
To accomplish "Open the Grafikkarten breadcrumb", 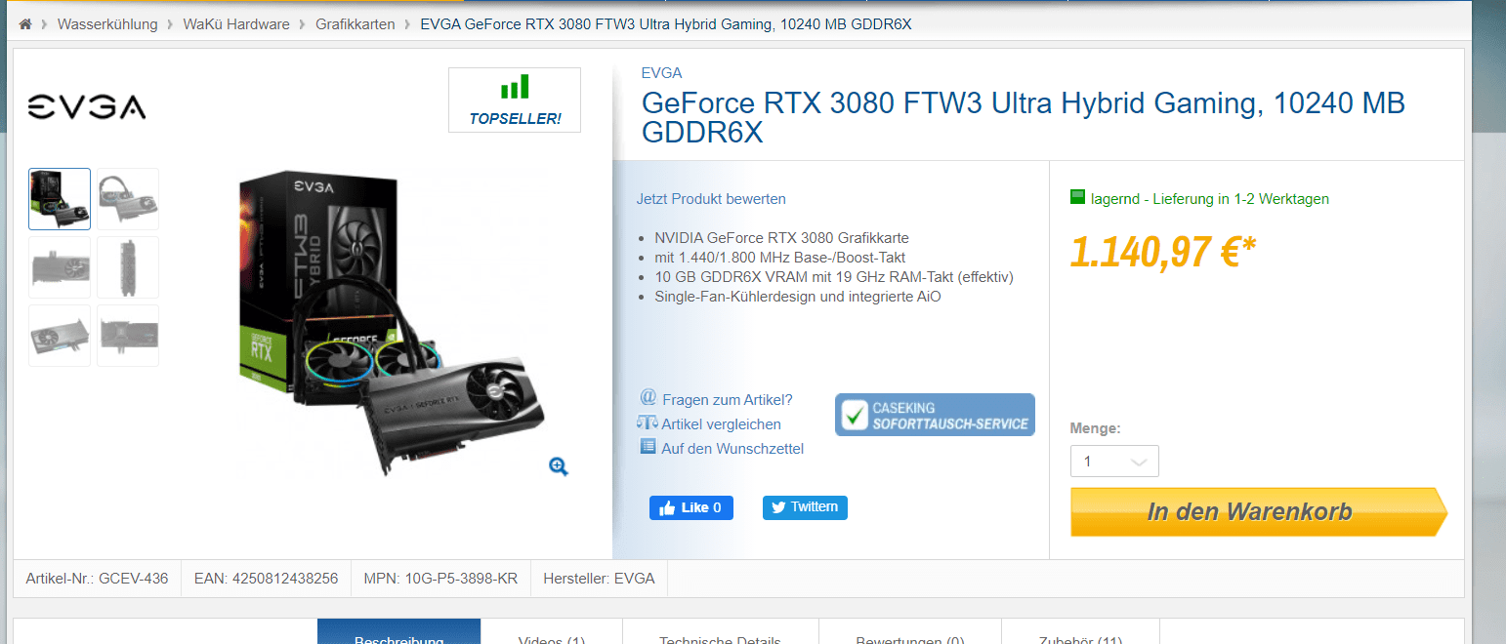I will point(356,24).
